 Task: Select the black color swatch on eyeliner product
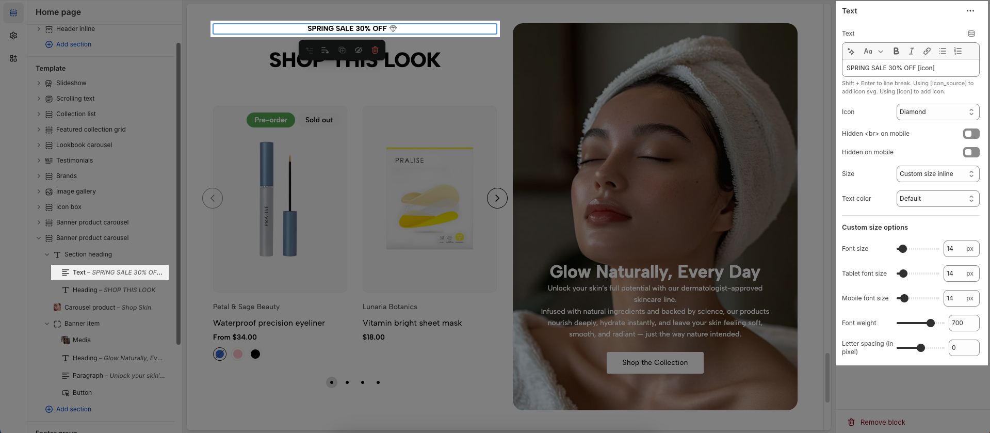tap(255, 354)
